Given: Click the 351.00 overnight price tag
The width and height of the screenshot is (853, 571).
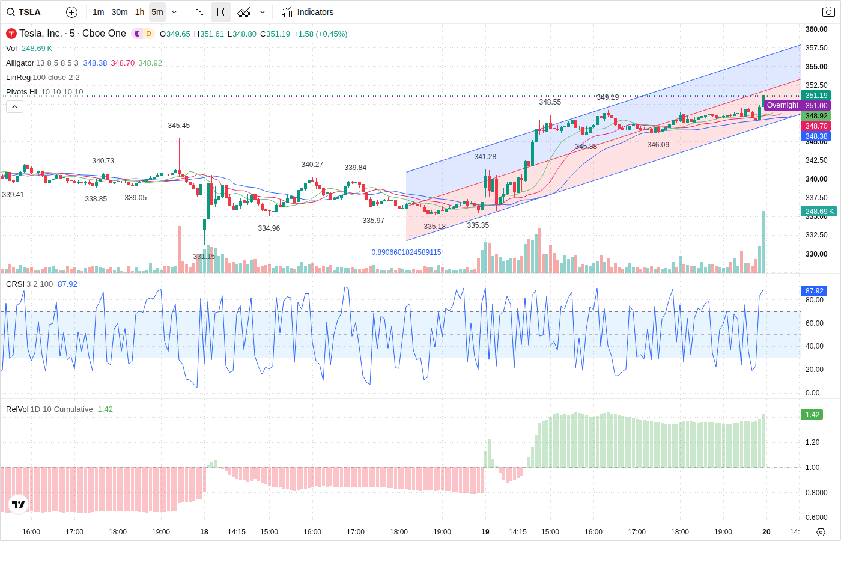Looking at the screenshot, I should pyautogui.click(x=816, y=106).
